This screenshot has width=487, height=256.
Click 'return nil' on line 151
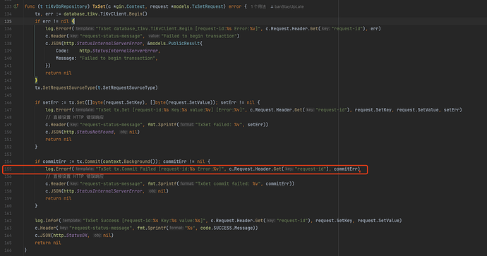[x=59, y=140]
